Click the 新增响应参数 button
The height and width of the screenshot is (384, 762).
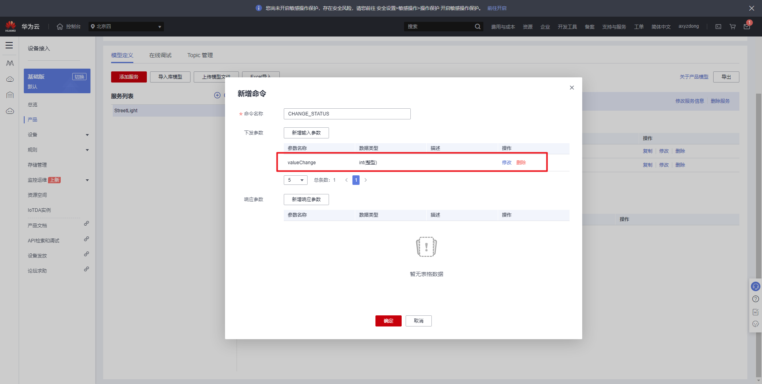click(x=306, y=200)
